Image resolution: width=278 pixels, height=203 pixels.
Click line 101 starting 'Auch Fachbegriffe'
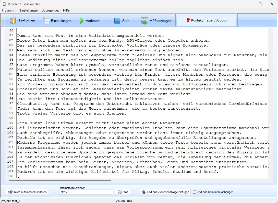tap(129, 133)
